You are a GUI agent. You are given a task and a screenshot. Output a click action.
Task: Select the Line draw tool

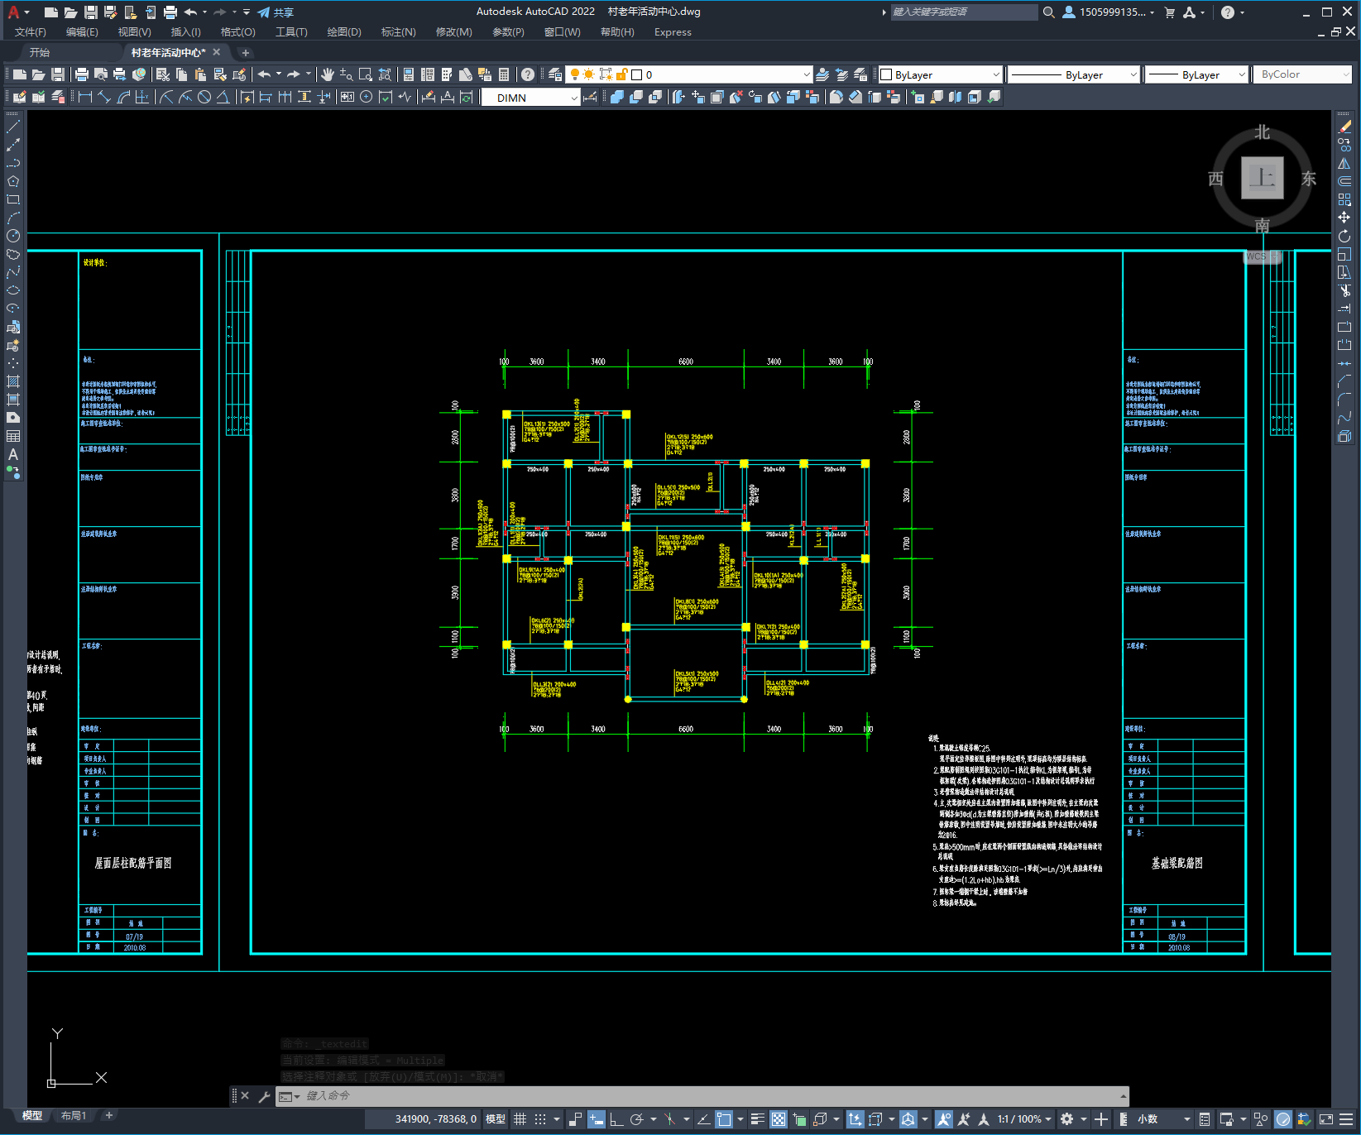tap(13, 127)
